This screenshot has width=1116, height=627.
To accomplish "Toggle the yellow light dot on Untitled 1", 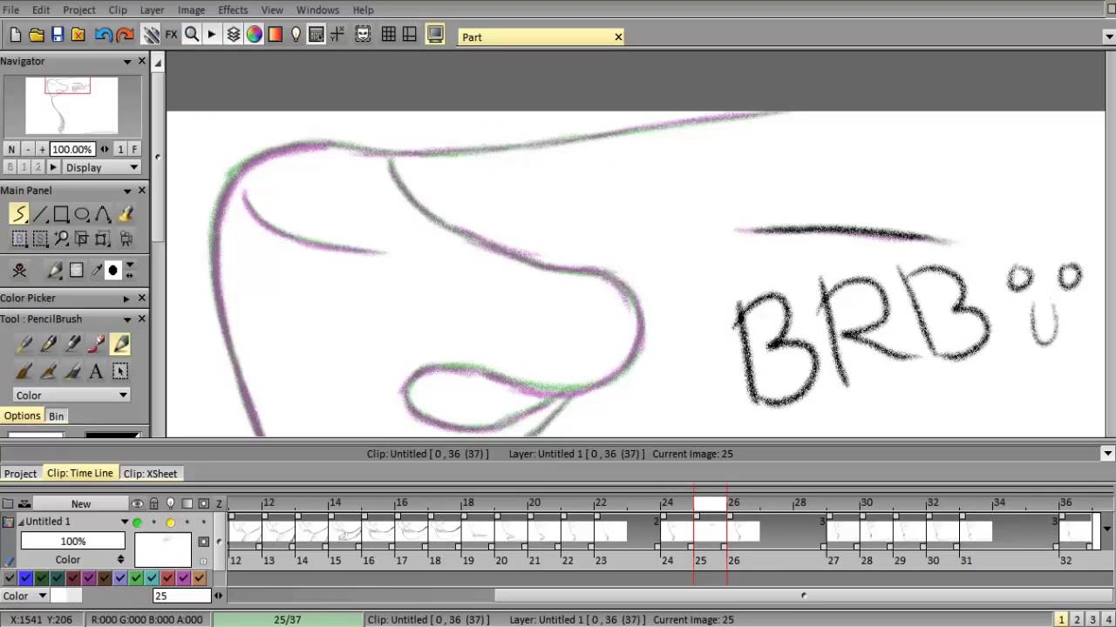I will click(x=170, y=522).
